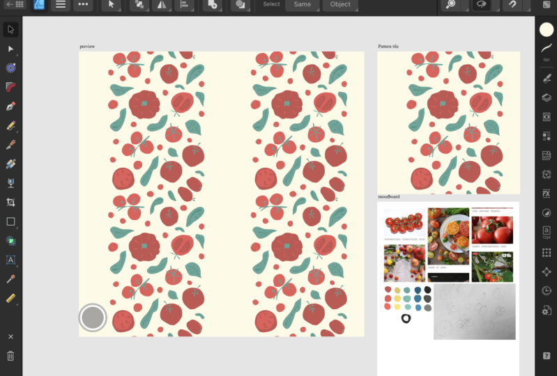Open the half-filled circle studio panel icon
This screenshot has height=376, width=557.
(x=547, y=213)
